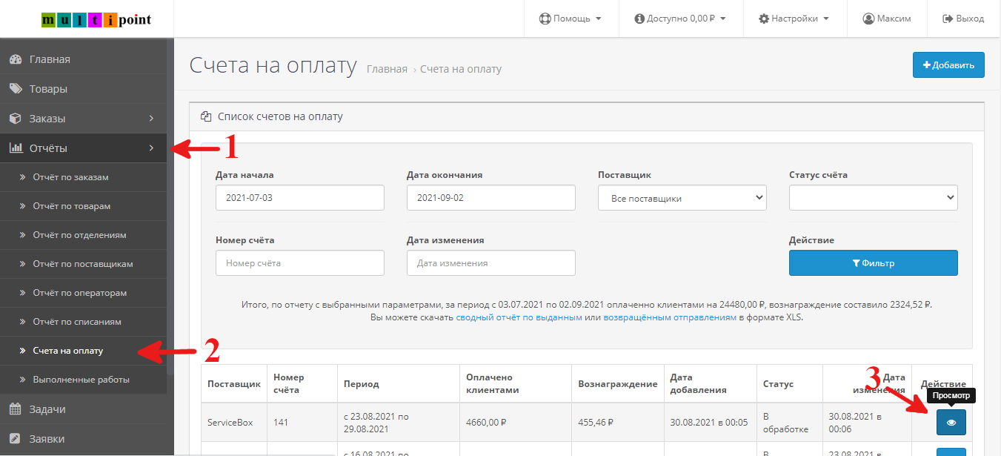Click the Главная breadcrumb link
Image resolution: width=1001 pixels, height=456 pixels.
pos(387,69)
